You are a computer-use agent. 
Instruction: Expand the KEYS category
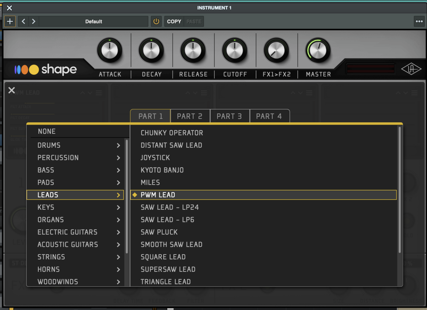tap(75, 207)
